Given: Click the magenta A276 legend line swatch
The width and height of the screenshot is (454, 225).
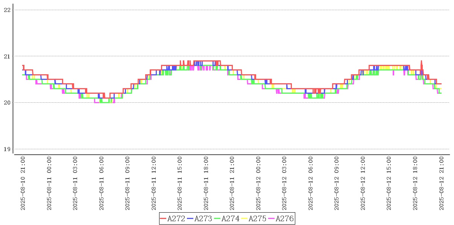Looking at the screenshot, I should click(272, 219).
